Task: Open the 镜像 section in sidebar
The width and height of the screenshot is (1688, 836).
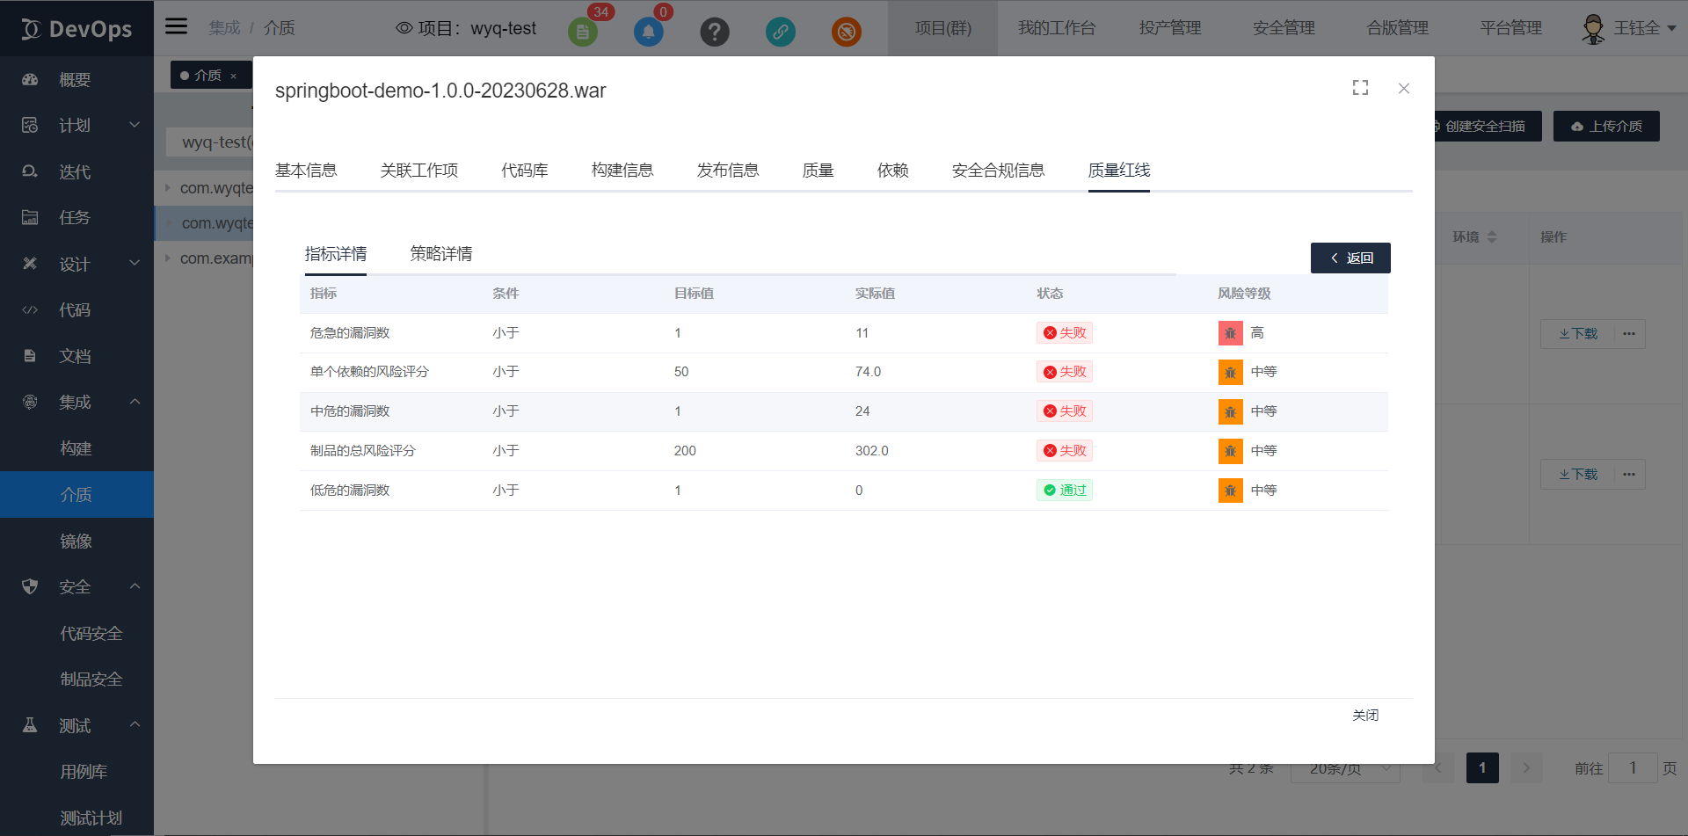Action: pyautogui.click(x=76, y=541)
